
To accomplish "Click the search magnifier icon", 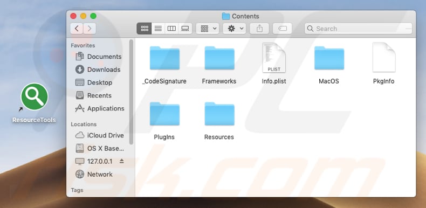I will click(x=311, y=29).
